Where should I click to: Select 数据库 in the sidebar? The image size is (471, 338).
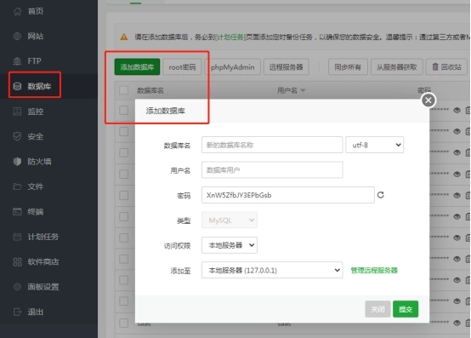(39, 86)
